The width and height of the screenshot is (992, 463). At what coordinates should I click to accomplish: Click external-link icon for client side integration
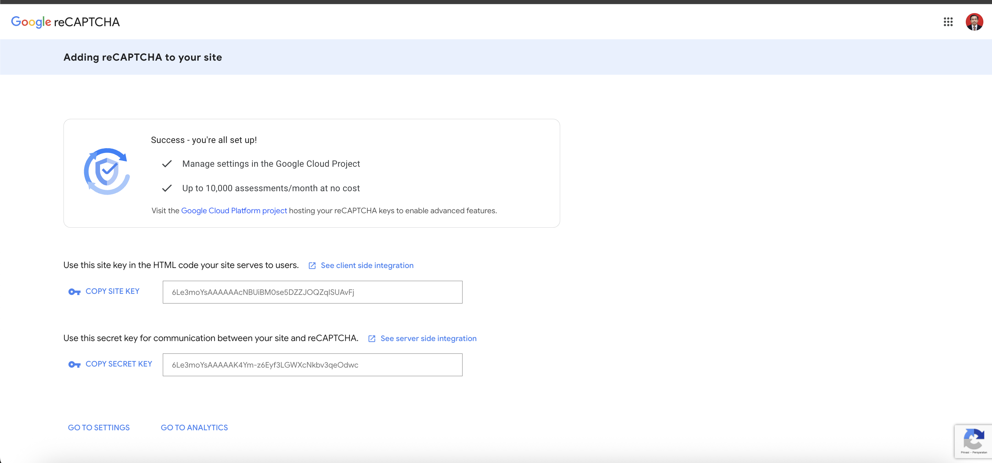[312, 266]
